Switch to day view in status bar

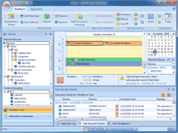[86, 129]
